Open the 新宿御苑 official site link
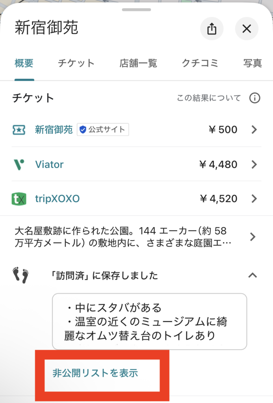This screenshot has width=273, height=403. [54, 129]
